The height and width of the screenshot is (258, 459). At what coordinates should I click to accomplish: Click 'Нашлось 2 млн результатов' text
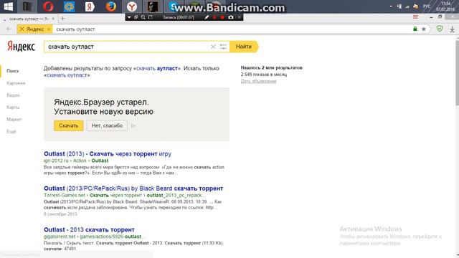[x=271, y=67]
